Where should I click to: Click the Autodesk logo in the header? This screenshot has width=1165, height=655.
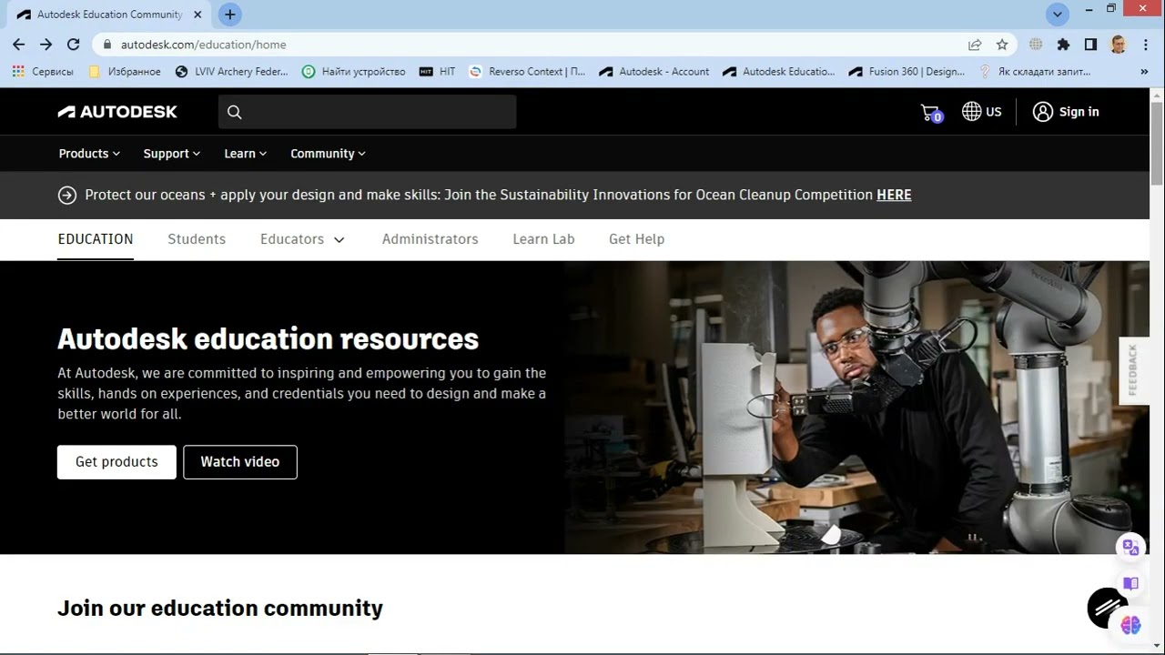click(117, 112)
